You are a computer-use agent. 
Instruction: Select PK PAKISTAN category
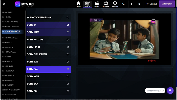point(8,85)
